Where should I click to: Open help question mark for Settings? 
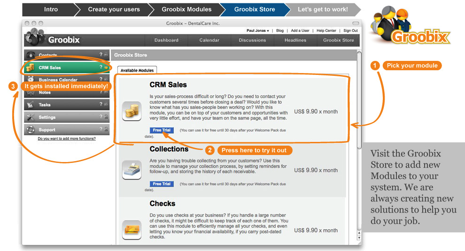click(101, 117)
